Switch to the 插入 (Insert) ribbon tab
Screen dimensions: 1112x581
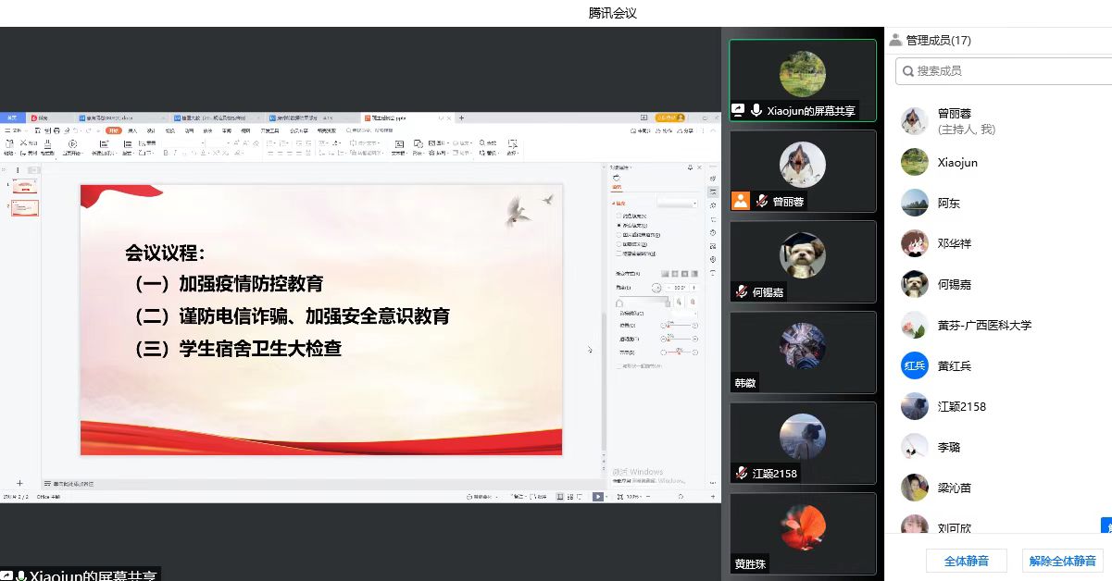(x=132, y=130)
